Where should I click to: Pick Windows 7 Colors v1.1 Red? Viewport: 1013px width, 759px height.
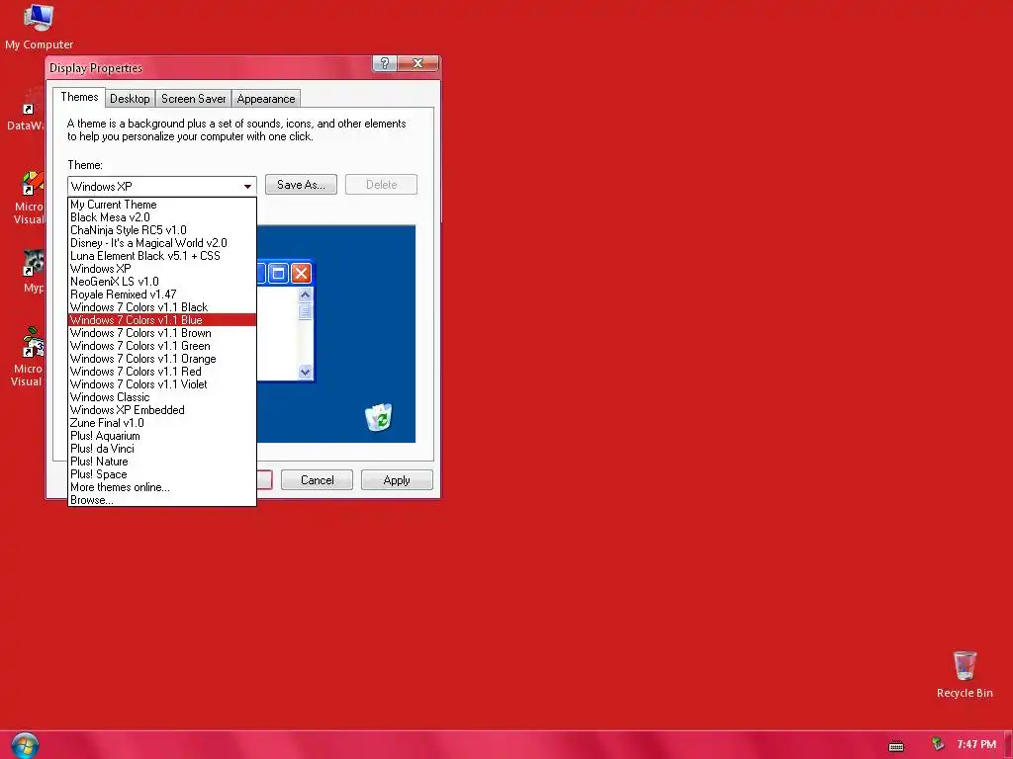pos(162,372)
